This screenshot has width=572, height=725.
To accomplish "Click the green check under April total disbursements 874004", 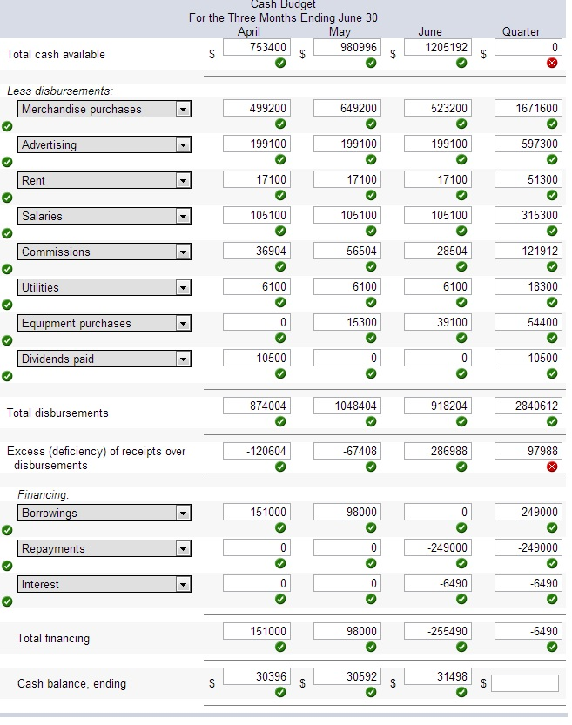I will [280, 421].
